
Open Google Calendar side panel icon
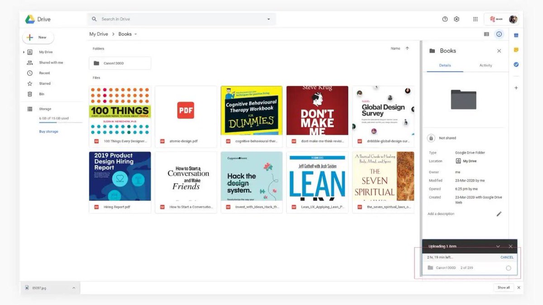(x=516, y=35)
